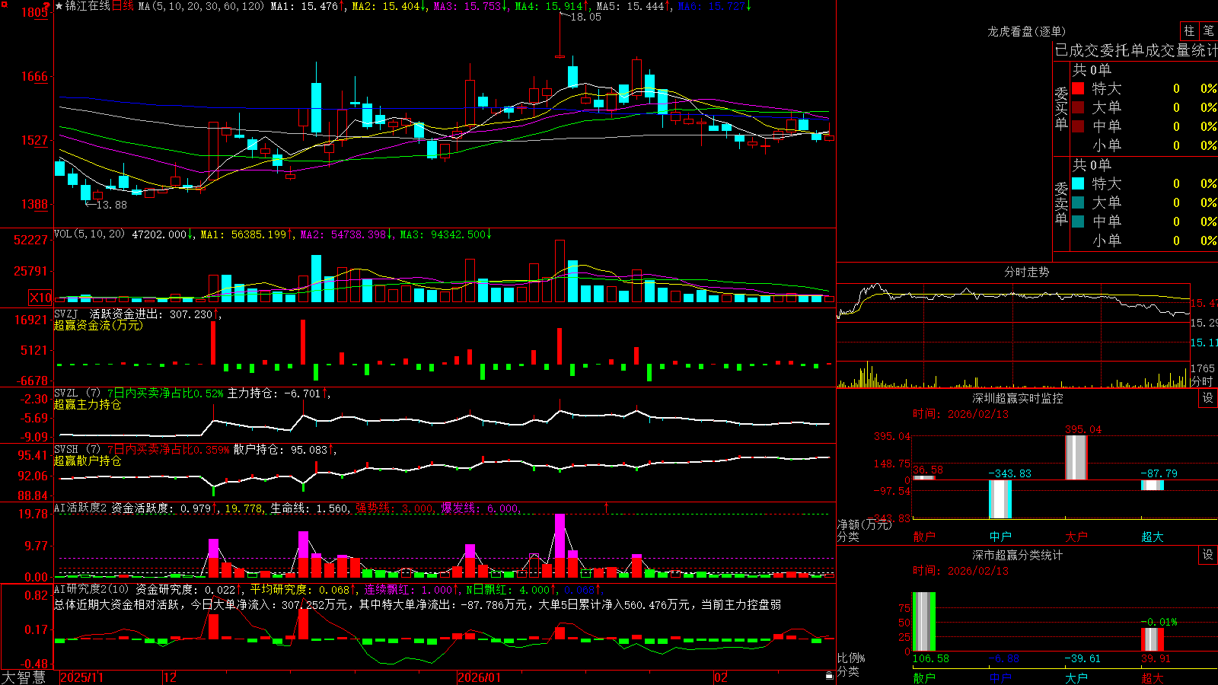The height and width of the screenshot is (685, 1218).
Task: Click the 委卖单 section label
Action: point(1061,204)
